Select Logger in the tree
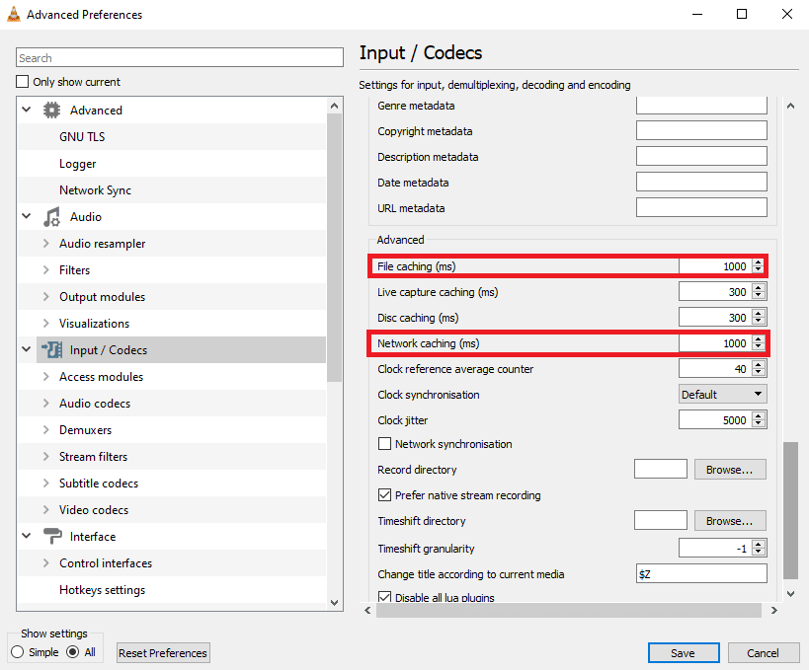 pyautogui.click(x=77, y=164)
